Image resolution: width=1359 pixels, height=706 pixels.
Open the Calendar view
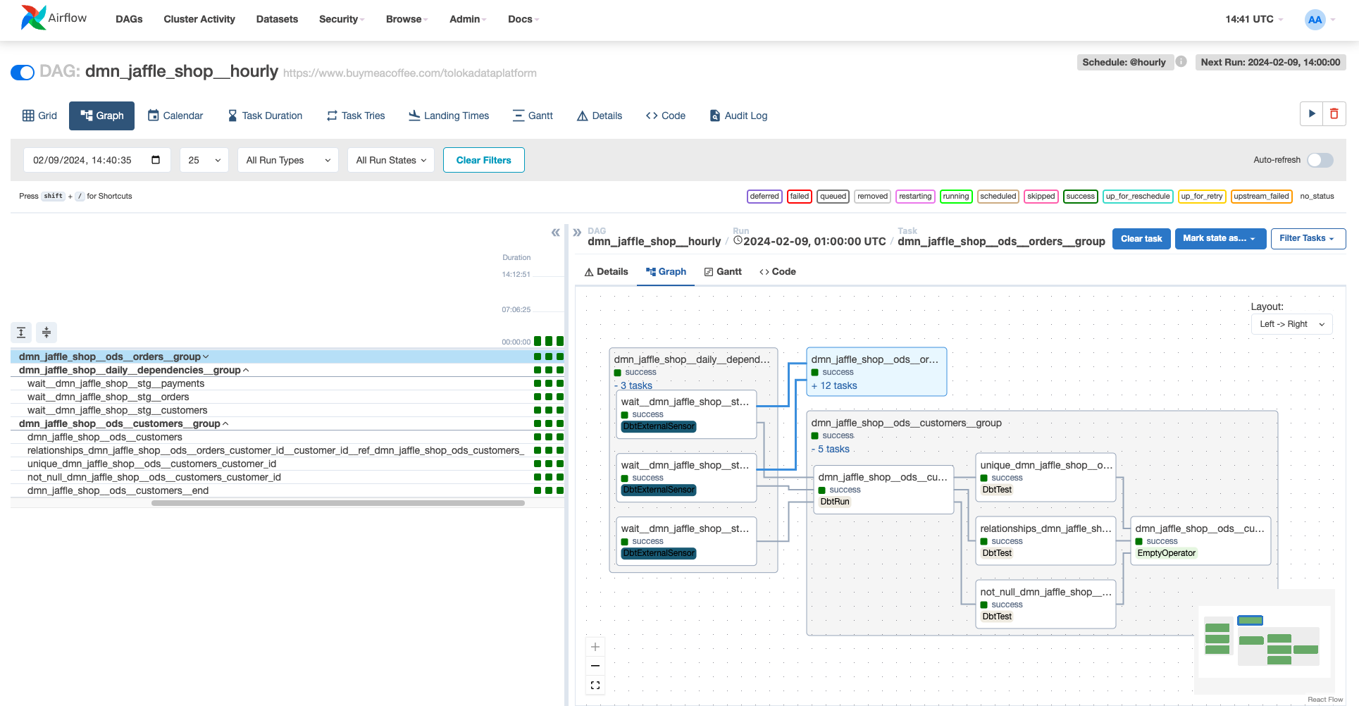(175, 116)
